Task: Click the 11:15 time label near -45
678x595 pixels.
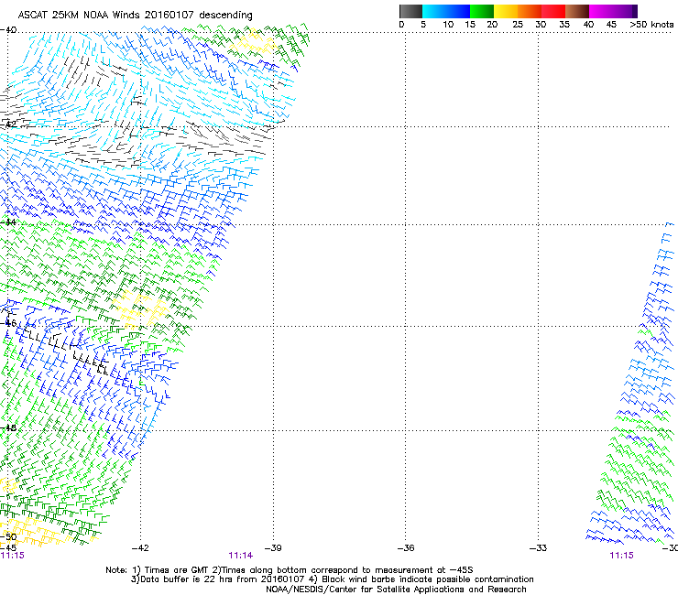Action: tap(12, 556)
